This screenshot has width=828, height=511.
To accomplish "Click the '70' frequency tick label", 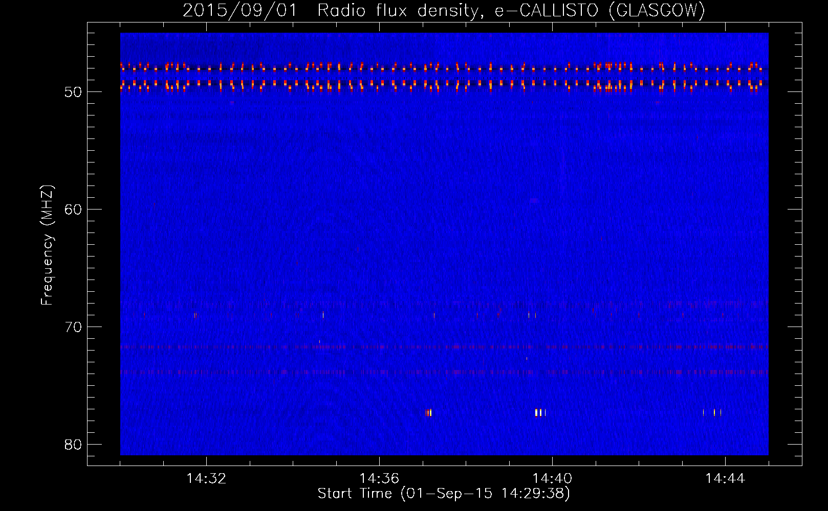I will coord(73,327).
